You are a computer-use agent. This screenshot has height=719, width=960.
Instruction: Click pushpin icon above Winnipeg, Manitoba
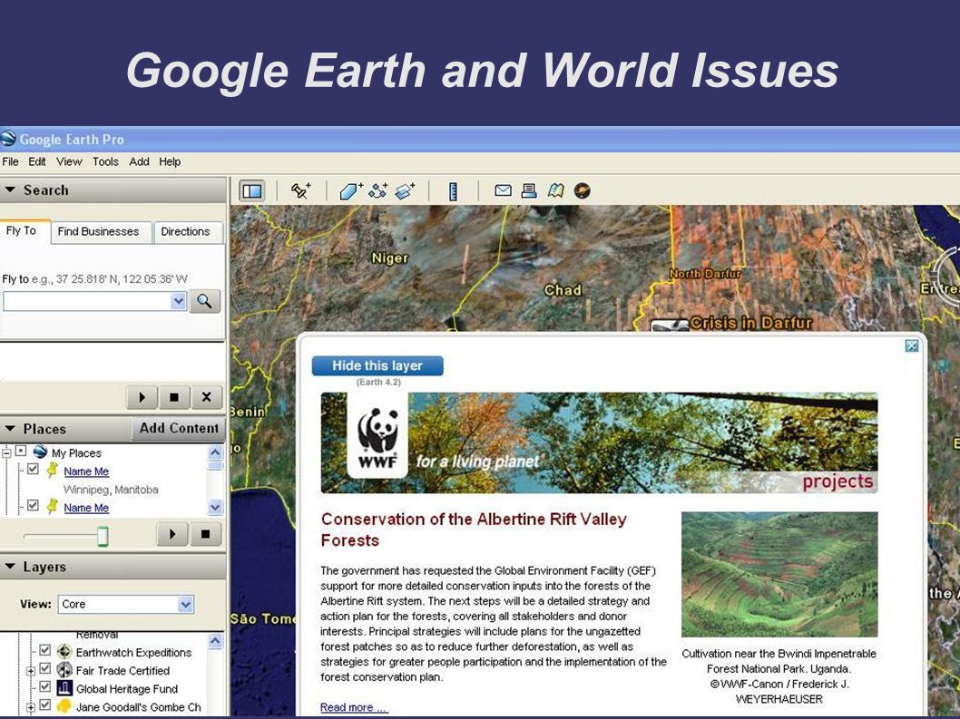click(x=52, y=470)
